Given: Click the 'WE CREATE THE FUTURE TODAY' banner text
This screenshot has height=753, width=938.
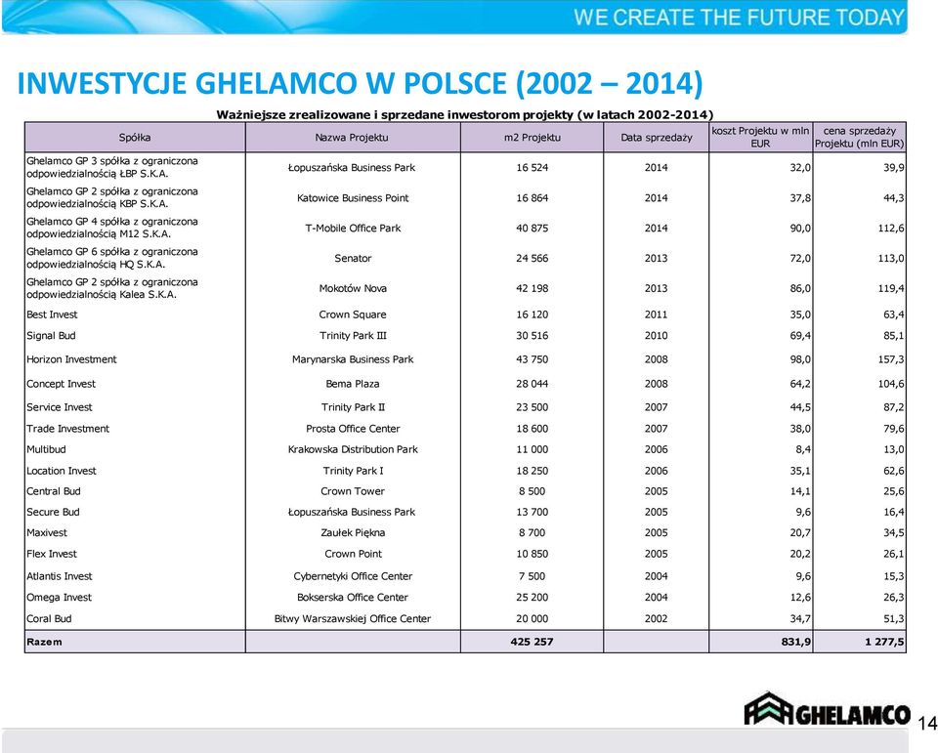Looking at the screenshot, I should point(739,17).
